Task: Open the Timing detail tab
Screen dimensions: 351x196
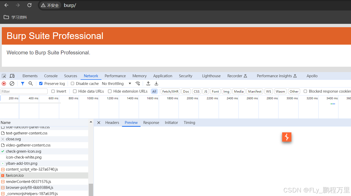Action: [189, 123]
